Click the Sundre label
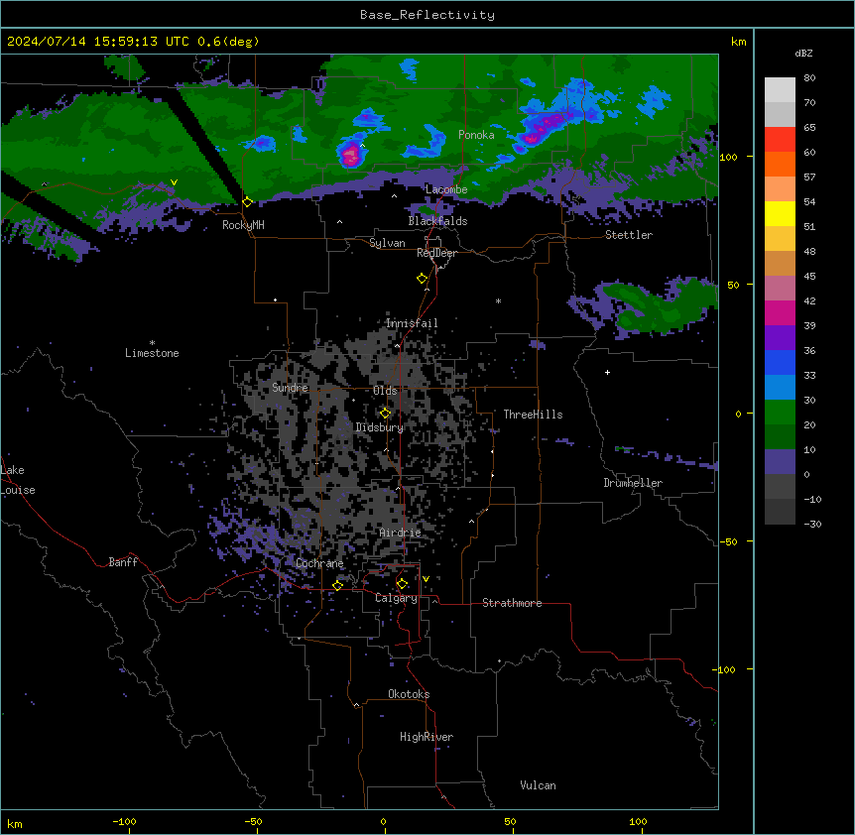 pyautogui.click(x=290, y=388)
